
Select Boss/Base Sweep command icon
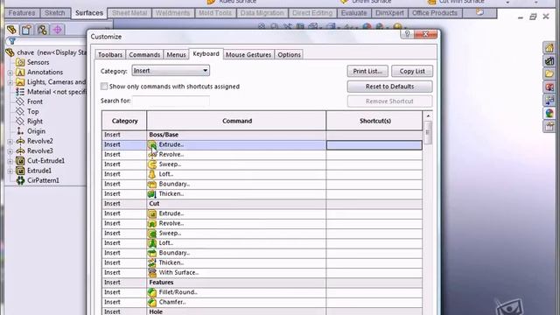tap(152, 164)
